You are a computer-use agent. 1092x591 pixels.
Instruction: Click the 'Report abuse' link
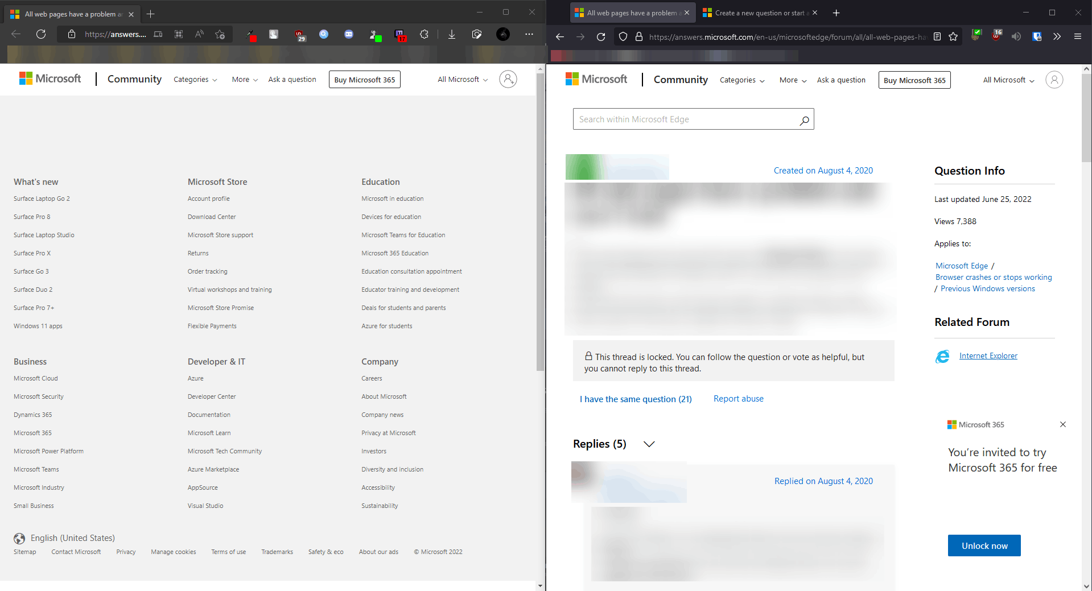tap(739, 399)
